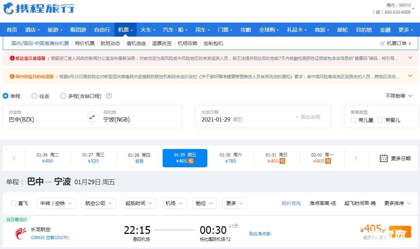
Task: Open the 航空公司 filter dropdown
Action: (99, 203)
